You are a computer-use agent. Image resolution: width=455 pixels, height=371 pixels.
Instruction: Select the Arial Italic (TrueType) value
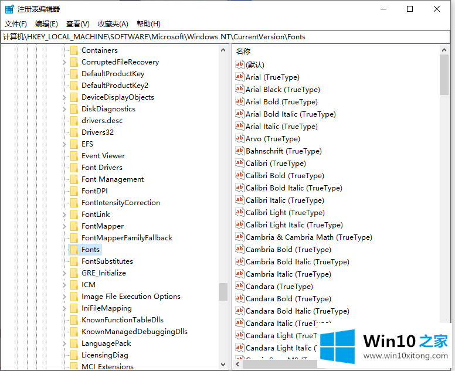(281, 127)
